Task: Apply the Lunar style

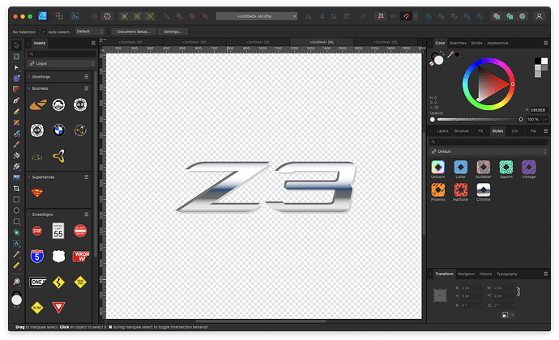Action: click(x=461, y=167)
